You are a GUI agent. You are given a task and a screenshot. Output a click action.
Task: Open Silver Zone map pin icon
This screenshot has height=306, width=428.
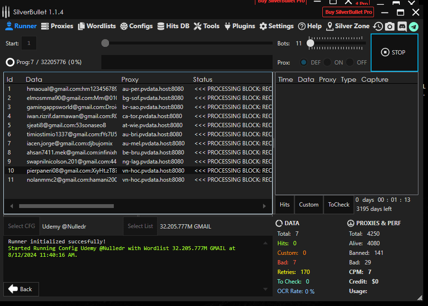coord(348,26)
